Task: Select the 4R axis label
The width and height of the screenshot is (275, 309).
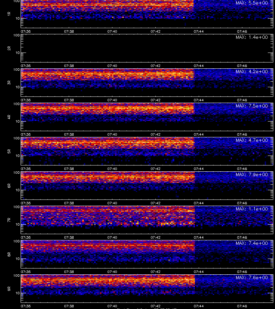Action: 9,117
